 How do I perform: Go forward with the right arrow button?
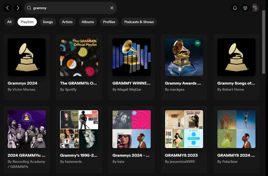tap(18, 8)
